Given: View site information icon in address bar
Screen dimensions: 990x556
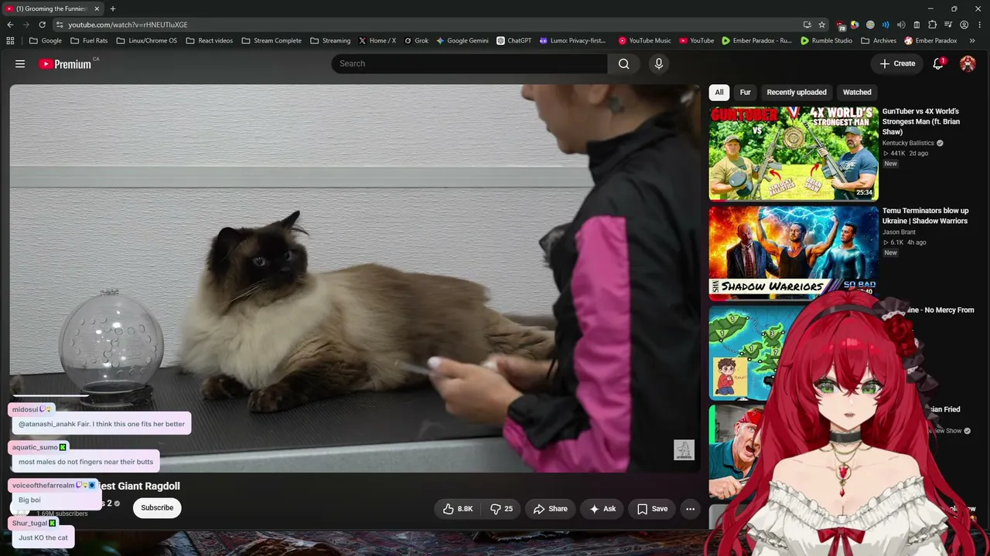Looking at the screenshot, I should (60, 25).
